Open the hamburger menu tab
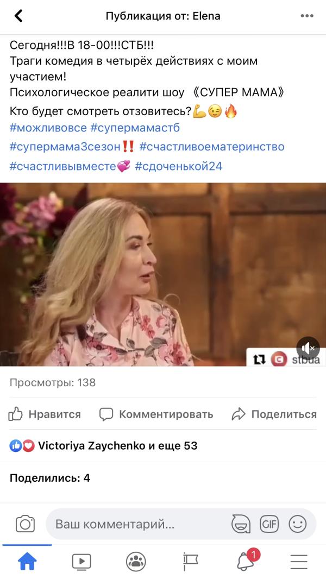326x579 pixels. [299, 562]
